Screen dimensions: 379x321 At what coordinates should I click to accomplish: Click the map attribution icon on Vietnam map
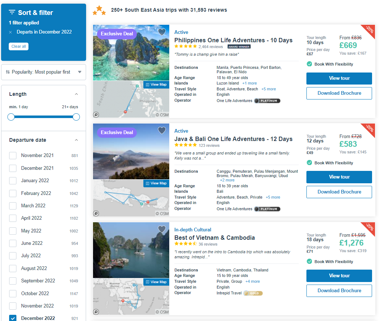tap(96, 312)
